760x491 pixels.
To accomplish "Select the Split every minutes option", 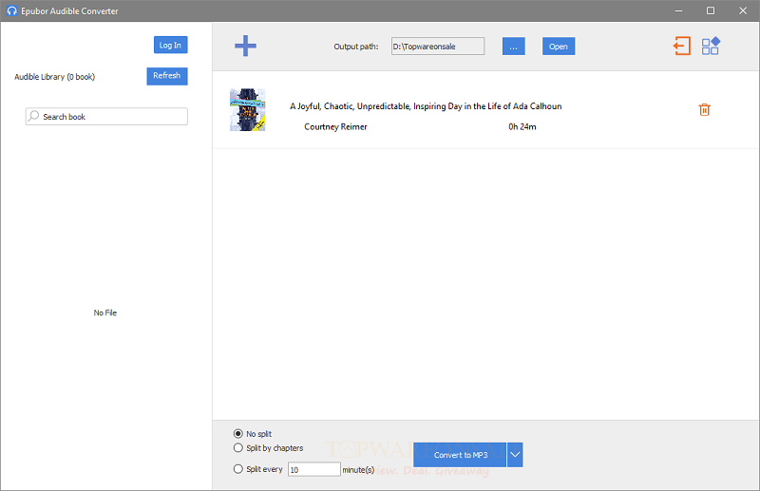I will coord(238,469).
